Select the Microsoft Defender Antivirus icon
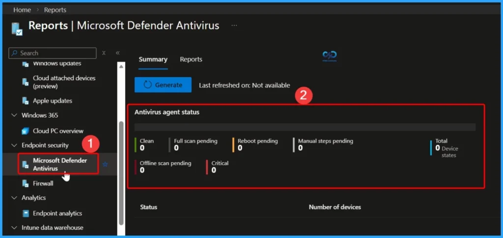This screenshot has width=503, height=238. (x=26, y=164)
